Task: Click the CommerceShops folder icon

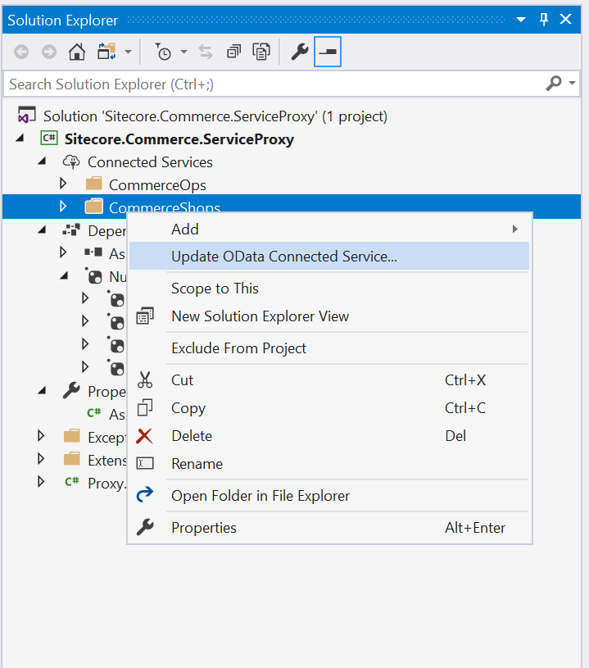Action: [93, 207]
